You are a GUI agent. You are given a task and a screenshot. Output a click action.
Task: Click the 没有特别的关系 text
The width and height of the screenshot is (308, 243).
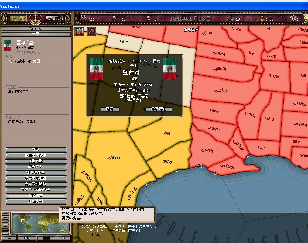click(x=21, y=122)
